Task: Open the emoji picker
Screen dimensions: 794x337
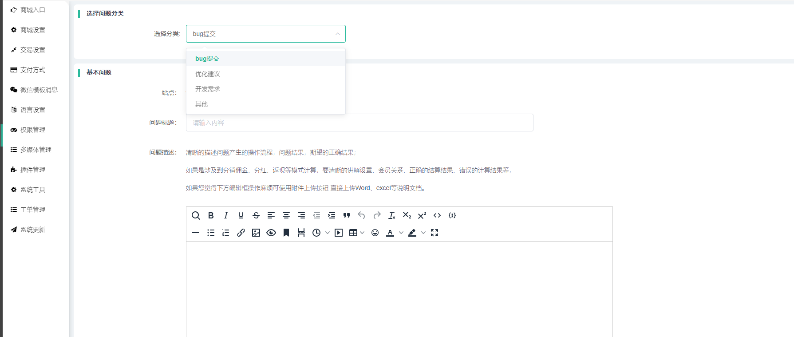Action: [x=375, y=233]
